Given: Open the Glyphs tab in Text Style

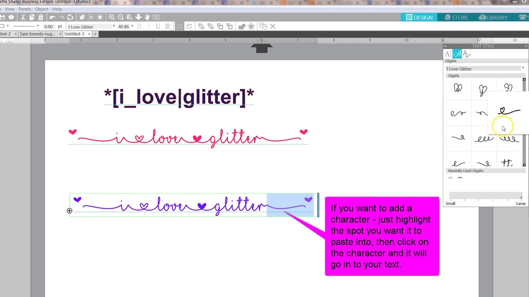Looking at the screenshot, I should click(457, 54).
